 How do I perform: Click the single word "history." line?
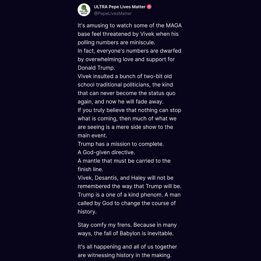[x=87, y=212]
